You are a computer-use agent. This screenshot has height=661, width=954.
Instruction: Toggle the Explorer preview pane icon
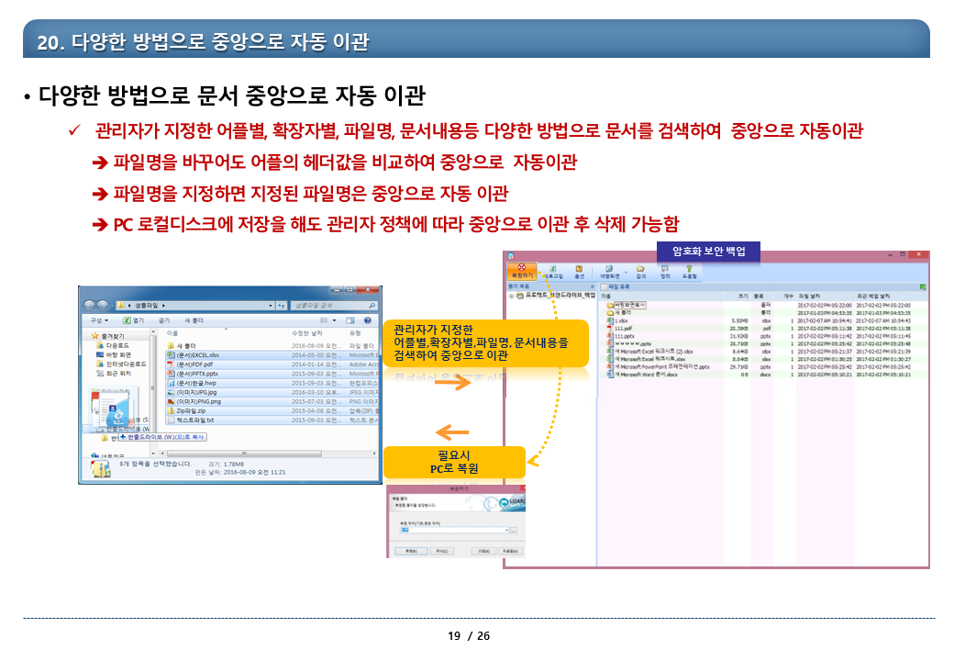tap(352, 320)
